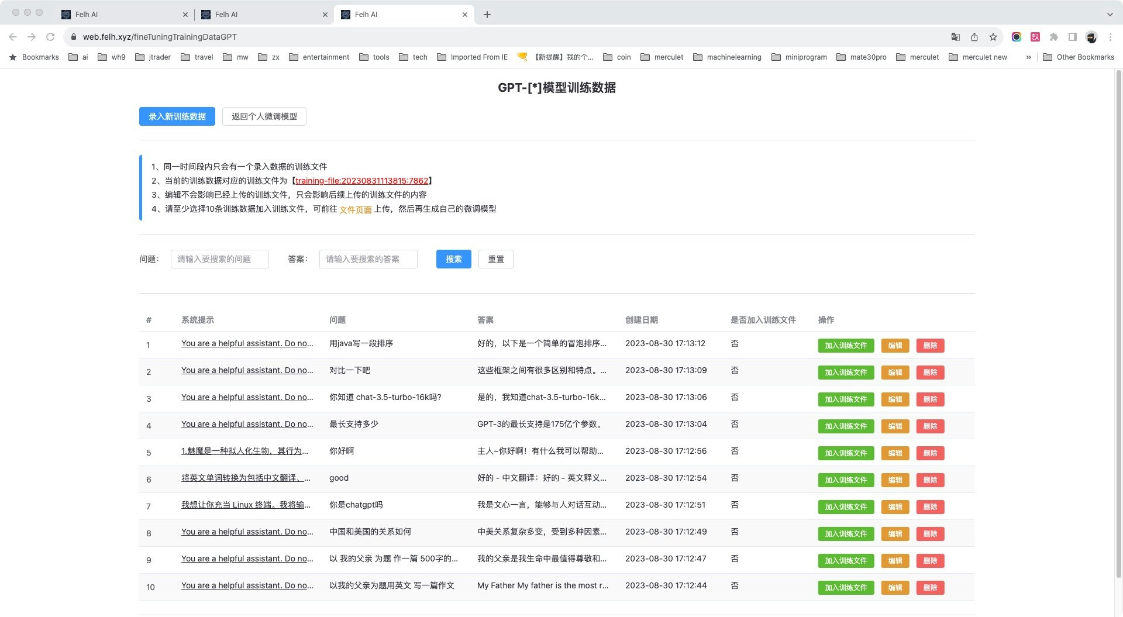Open Other Bookmarks folder
1123x617 pixels.
[1079, 57]
